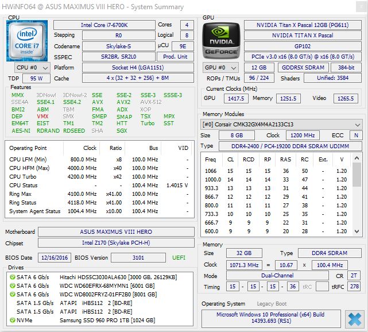This screenshot has width=368, height=332.
Task: Click the Prod. Unit box
Action: tap(176, 57)
